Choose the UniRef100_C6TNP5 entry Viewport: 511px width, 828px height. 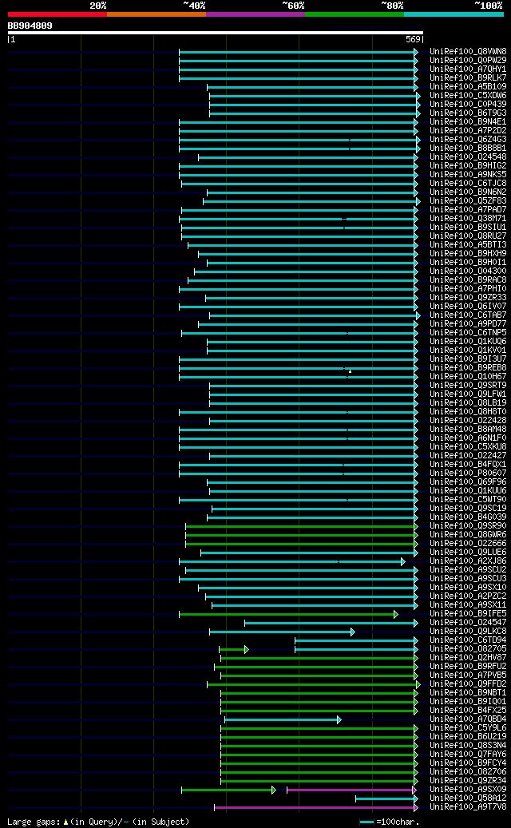point(468,333)
